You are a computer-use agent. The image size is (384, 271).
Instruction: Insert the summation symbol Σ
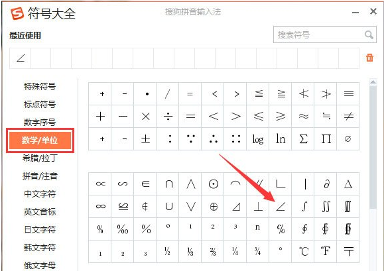(x=303, y=139)
